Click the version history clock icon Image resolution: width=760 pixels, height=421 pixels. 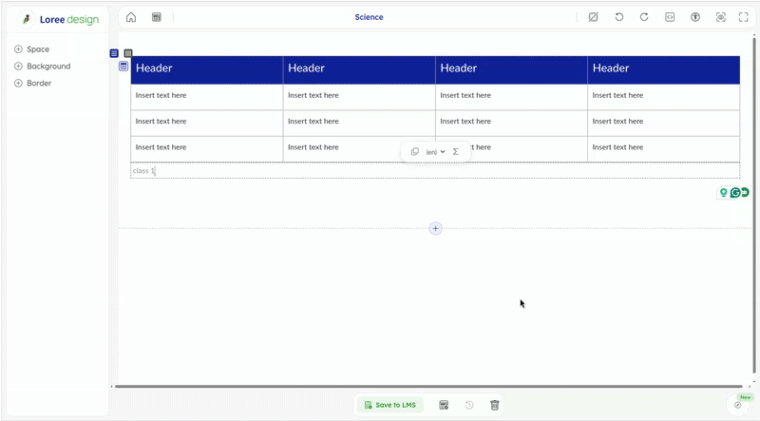pyautogui.click(x=469, y=405)
